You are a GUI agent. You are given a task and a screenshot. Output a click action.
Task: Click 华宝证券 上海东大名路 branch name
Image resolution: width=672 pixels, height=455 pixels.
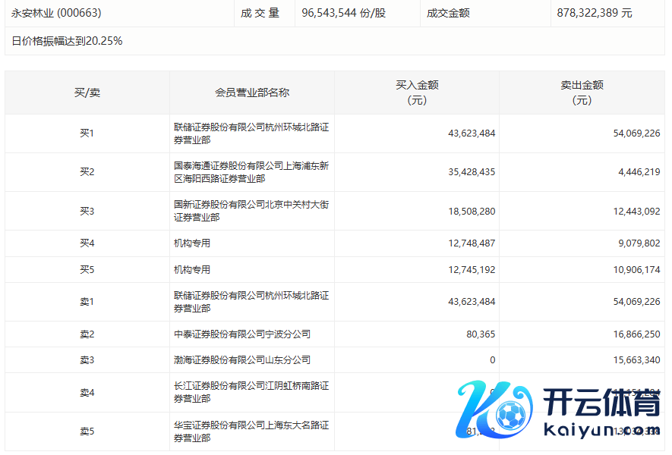[x=251, y=431]
